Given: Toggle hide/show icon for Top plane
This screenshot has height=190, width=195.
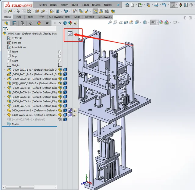Looking at the screenshot, I should point(60,56).
